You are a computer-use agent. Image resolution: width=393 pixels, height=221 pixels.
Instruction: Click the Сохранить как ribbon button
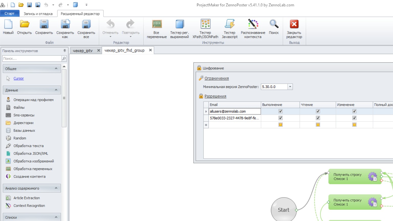tap(65, 29)
